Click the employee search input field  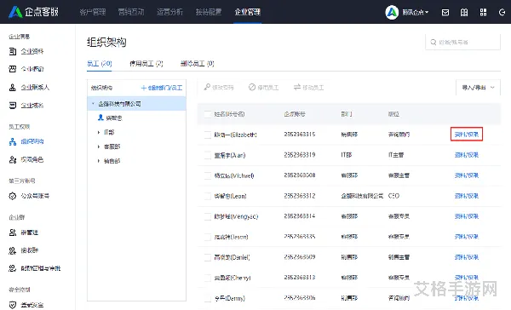point(462,42)
